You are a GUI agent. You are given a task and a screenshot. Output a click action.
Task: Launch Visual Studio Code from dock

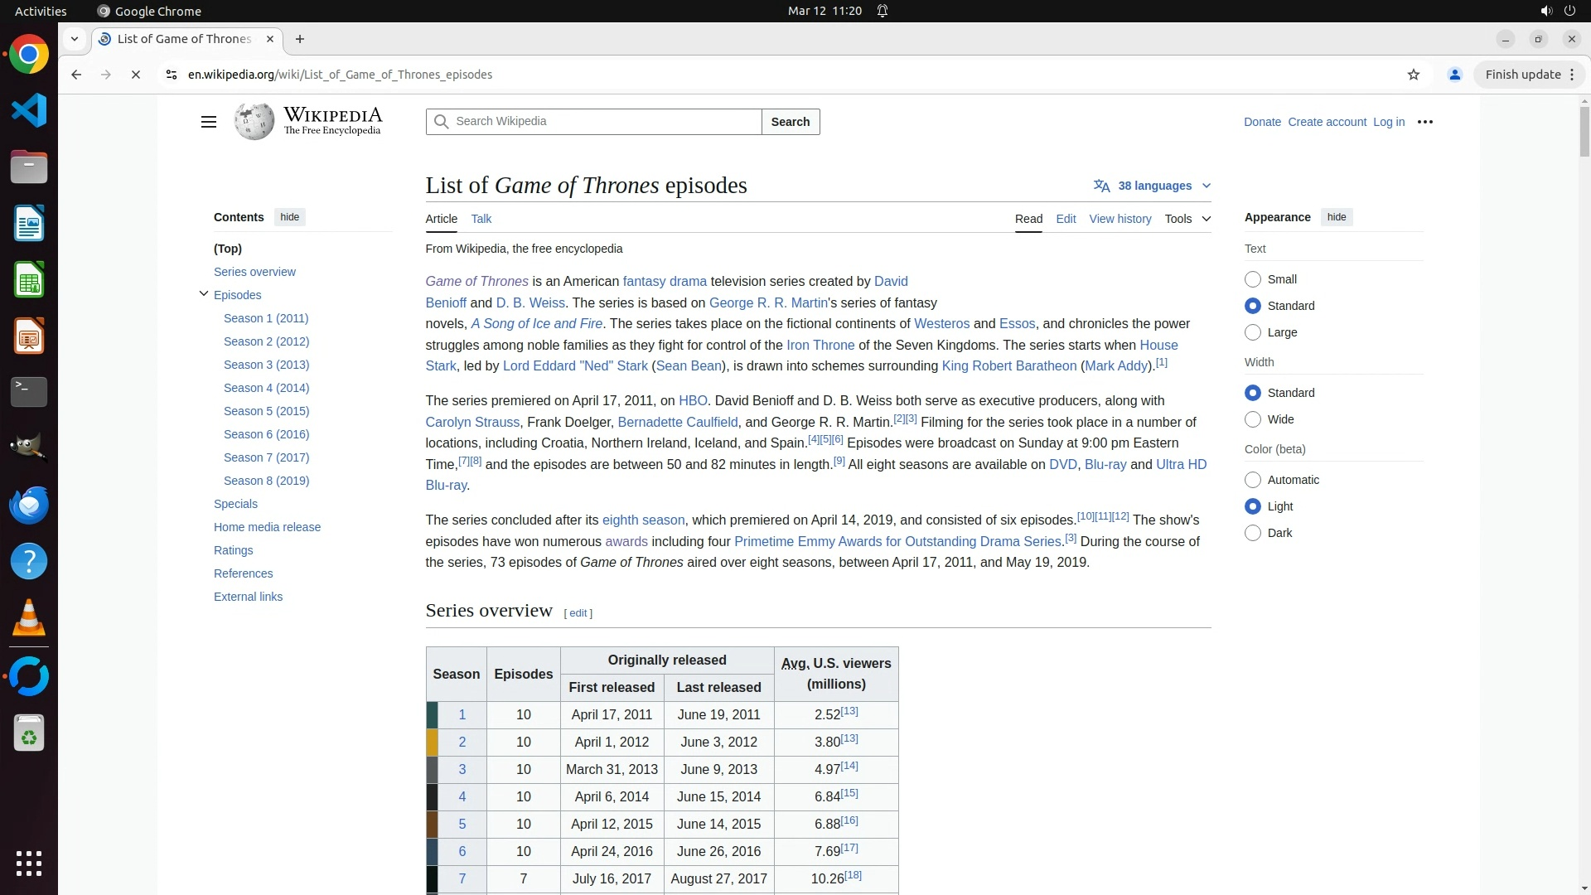point(29,110)
